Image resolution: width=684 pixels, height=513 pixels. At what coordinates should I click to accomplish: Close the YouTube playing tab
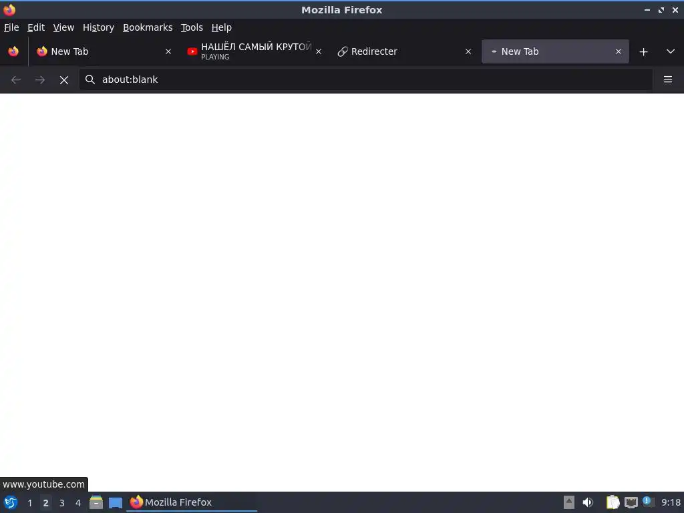tap(319, 51)
